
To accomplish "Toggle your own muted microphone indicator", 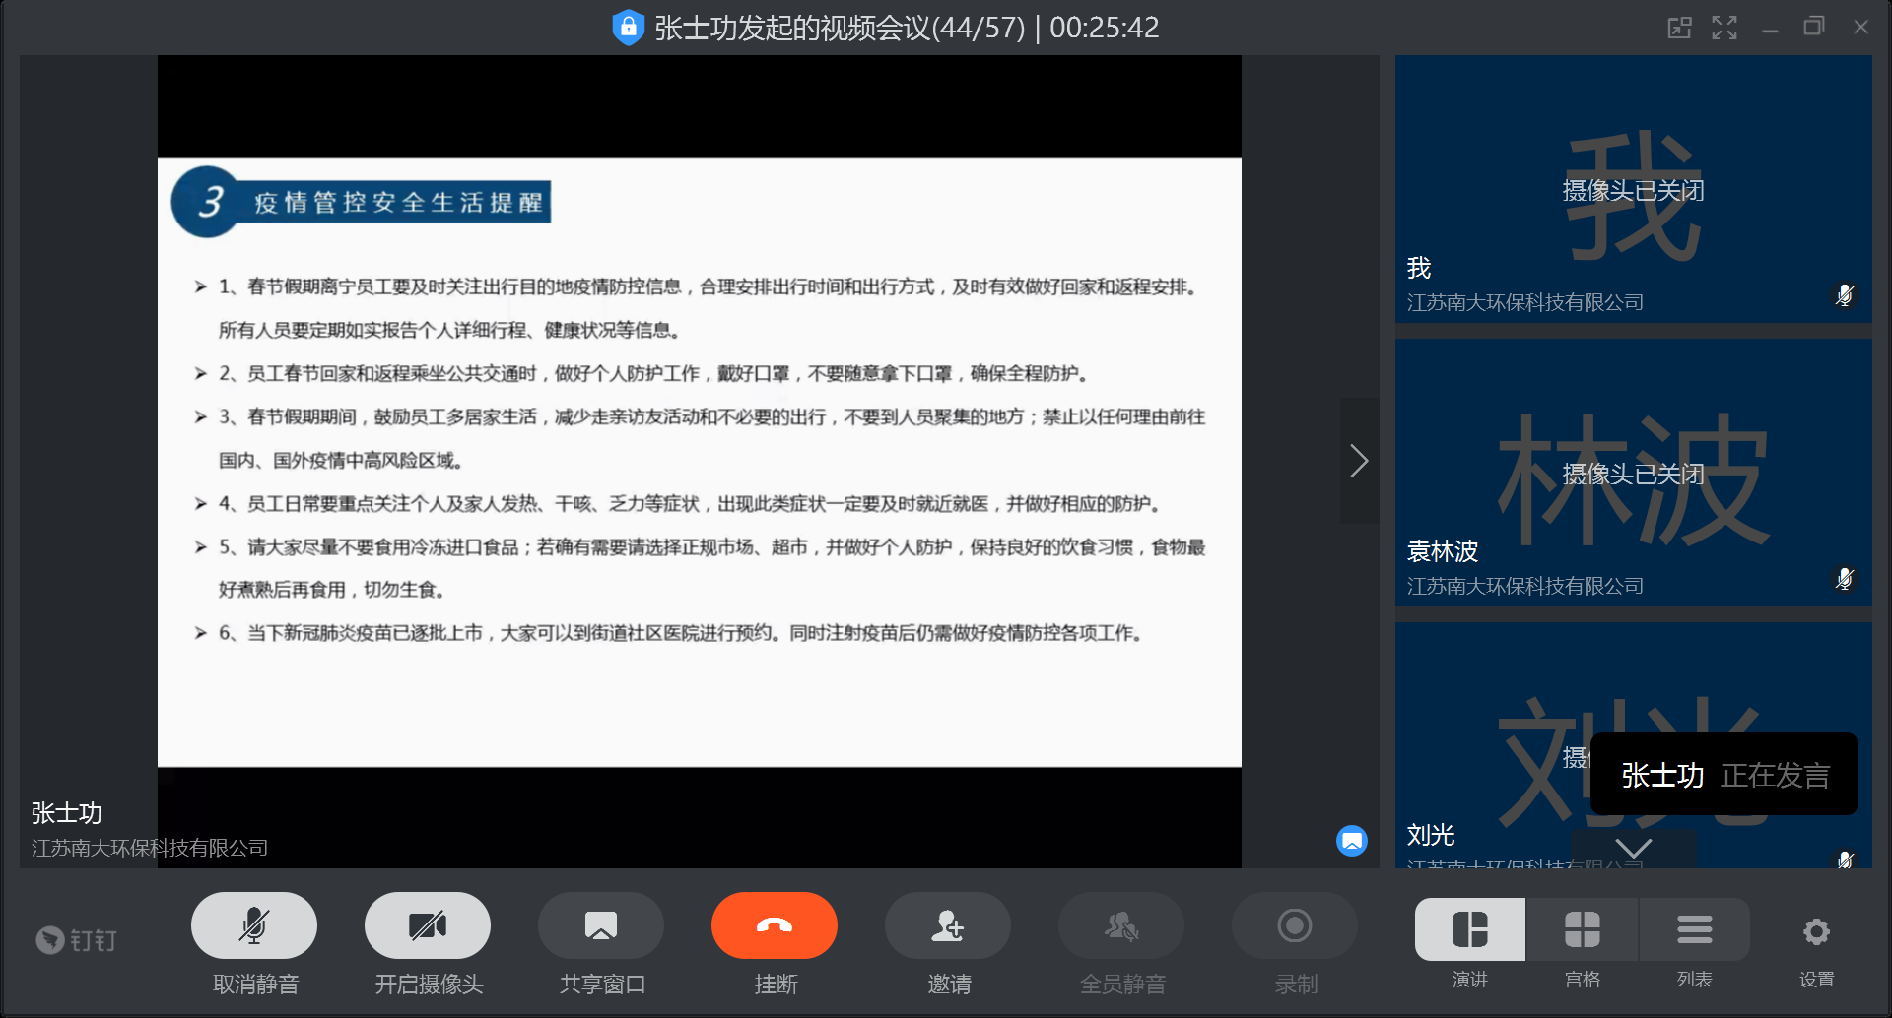I will click(x=1844, y=295).
